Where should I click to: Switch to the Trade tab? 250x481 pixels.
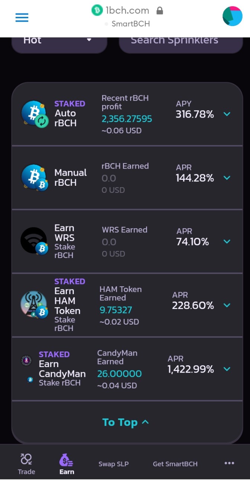(26, 464)
